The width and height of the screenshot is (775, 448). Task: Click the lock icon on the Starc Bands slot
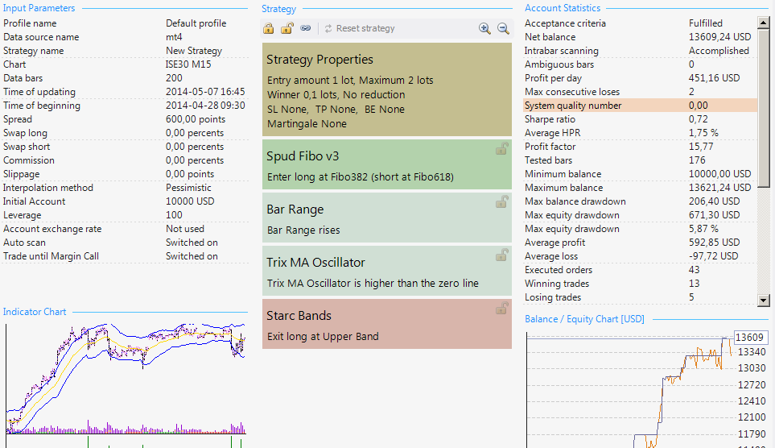point(501,309)
